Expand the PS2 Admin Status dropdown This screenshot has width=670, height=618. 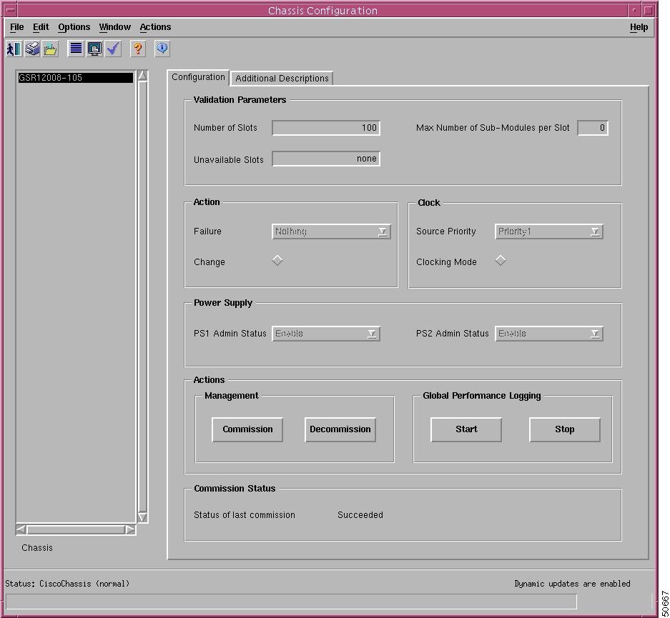[548, 334]
